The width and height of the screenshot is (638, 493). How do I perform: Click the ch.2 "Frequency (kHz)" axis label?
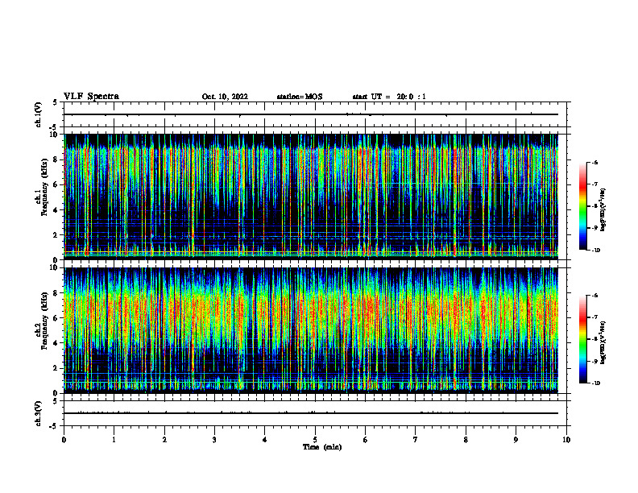44,321
